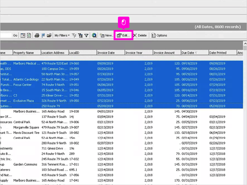Sort by Invoice Year column header
The height and width of the screenshot is (185, 247).
[139, 53]
